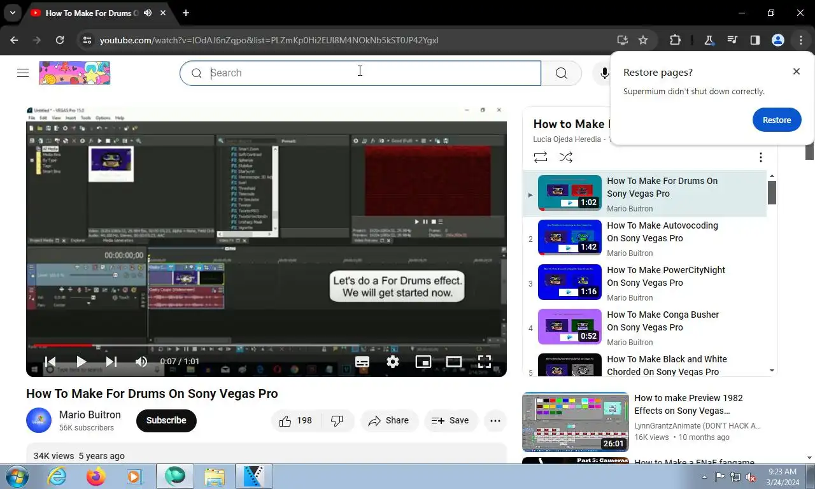Viewport: 815px width, 489px height.
Task: Like the video
Action: [297, 421]
